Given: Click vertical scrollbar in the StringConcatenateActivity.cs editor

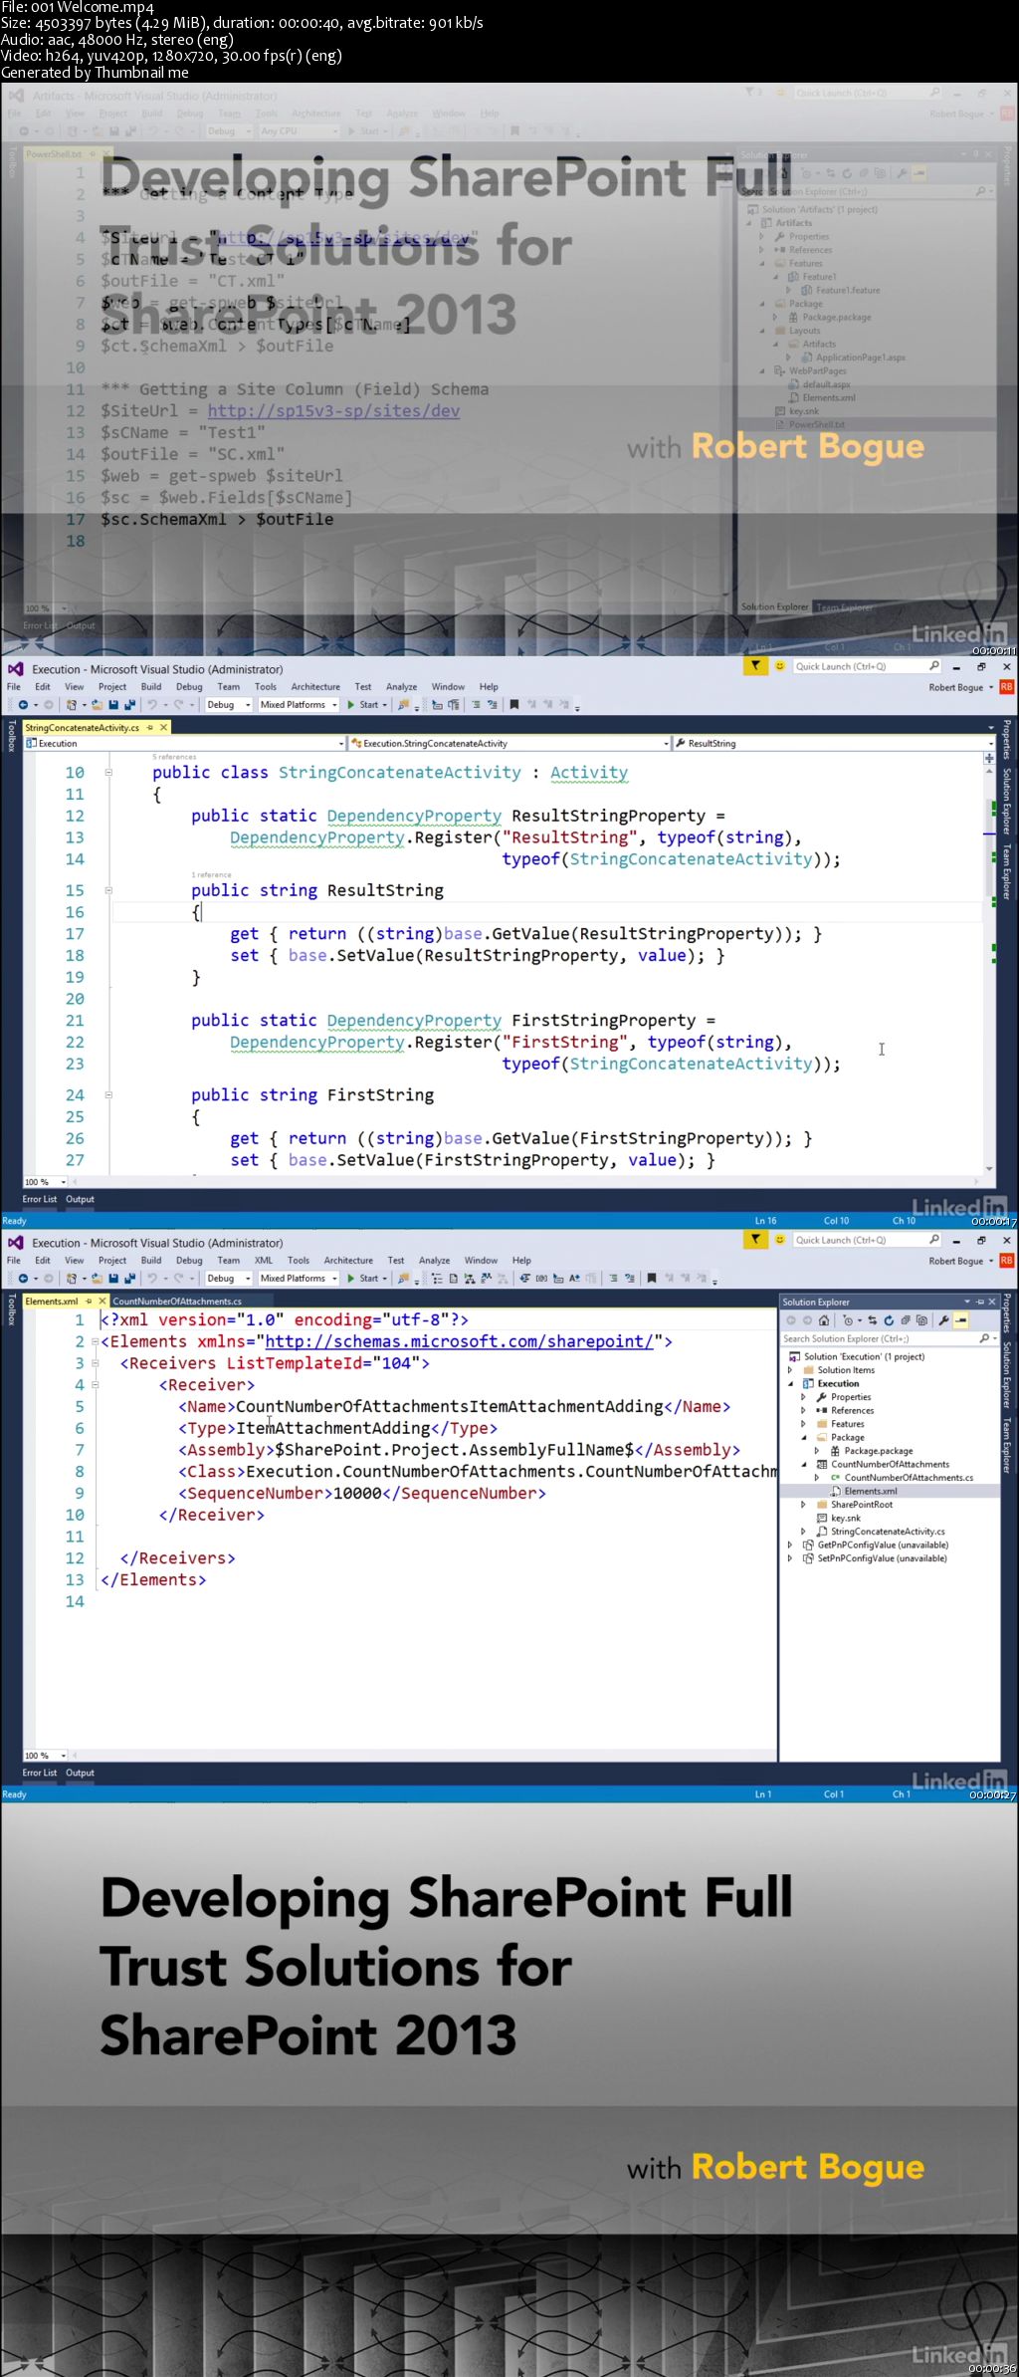Looking at the screenshot, I should (x=989, y=956).
